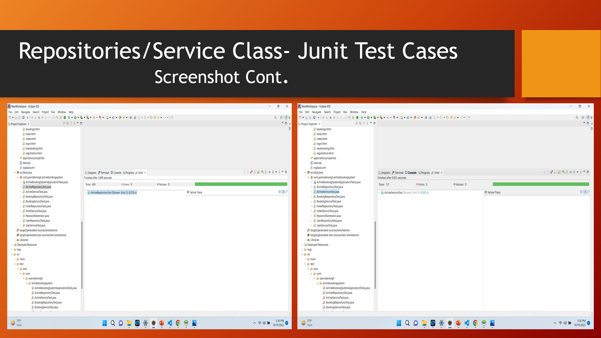601x338 pixels.
Task: Open Project Explorer filter icon in left Eclipse window
Action: point(71,124)
